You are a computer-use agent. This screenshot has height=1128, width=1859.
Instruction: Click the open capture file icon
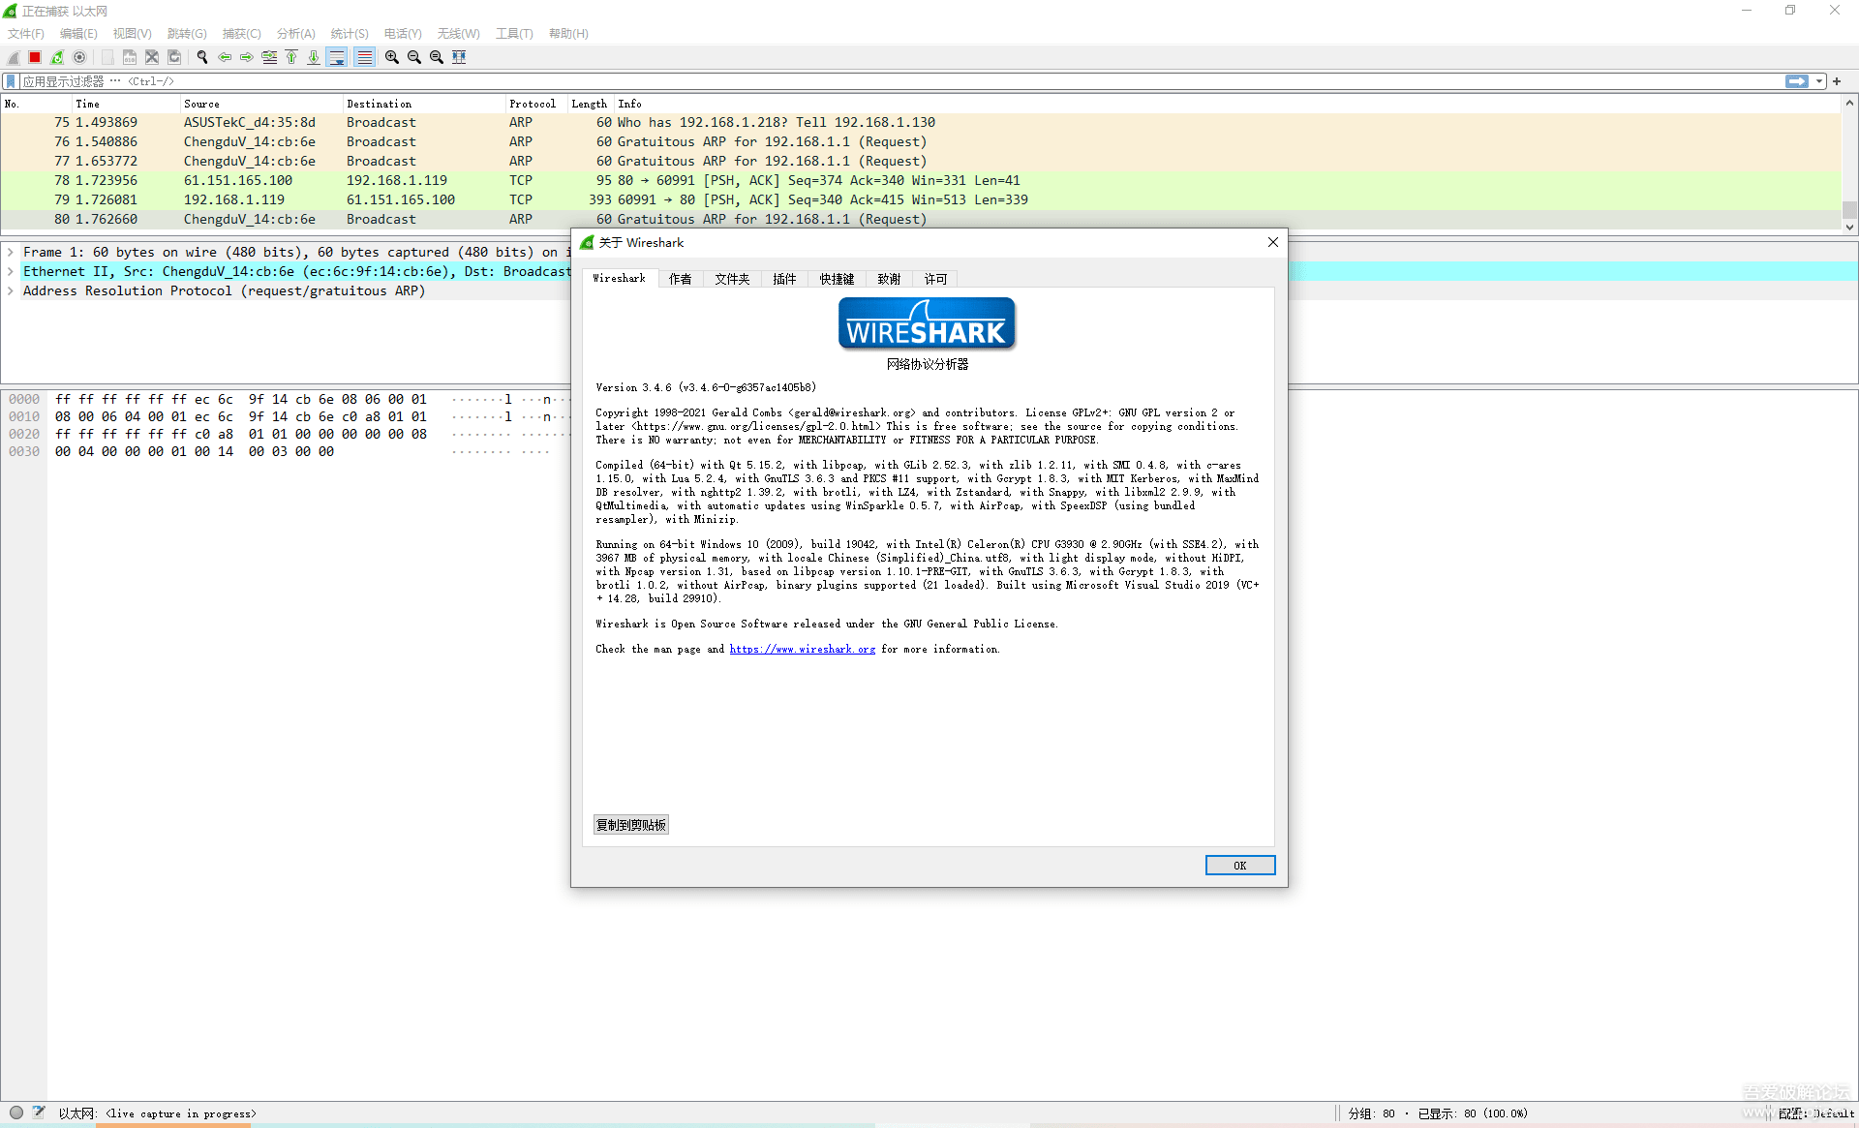(107, 57)
